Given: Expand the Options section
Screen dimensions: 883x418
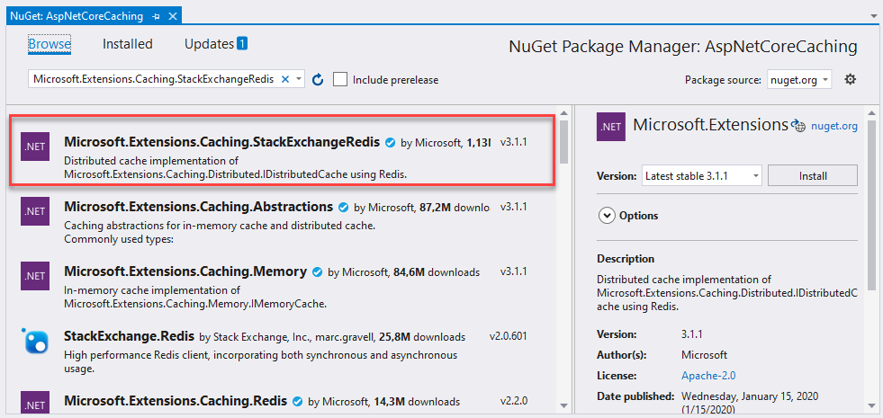Looking at the screenshot, I should [x=607, y=216].
